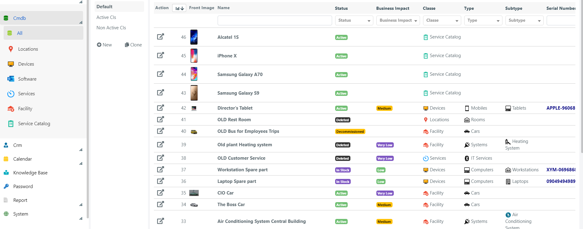Expand the Subtype filter dropdown
This screenshot has height=229, width=583.
pos(524,20)
